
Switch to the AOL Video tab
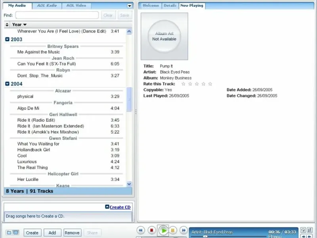tap(76, 6)
